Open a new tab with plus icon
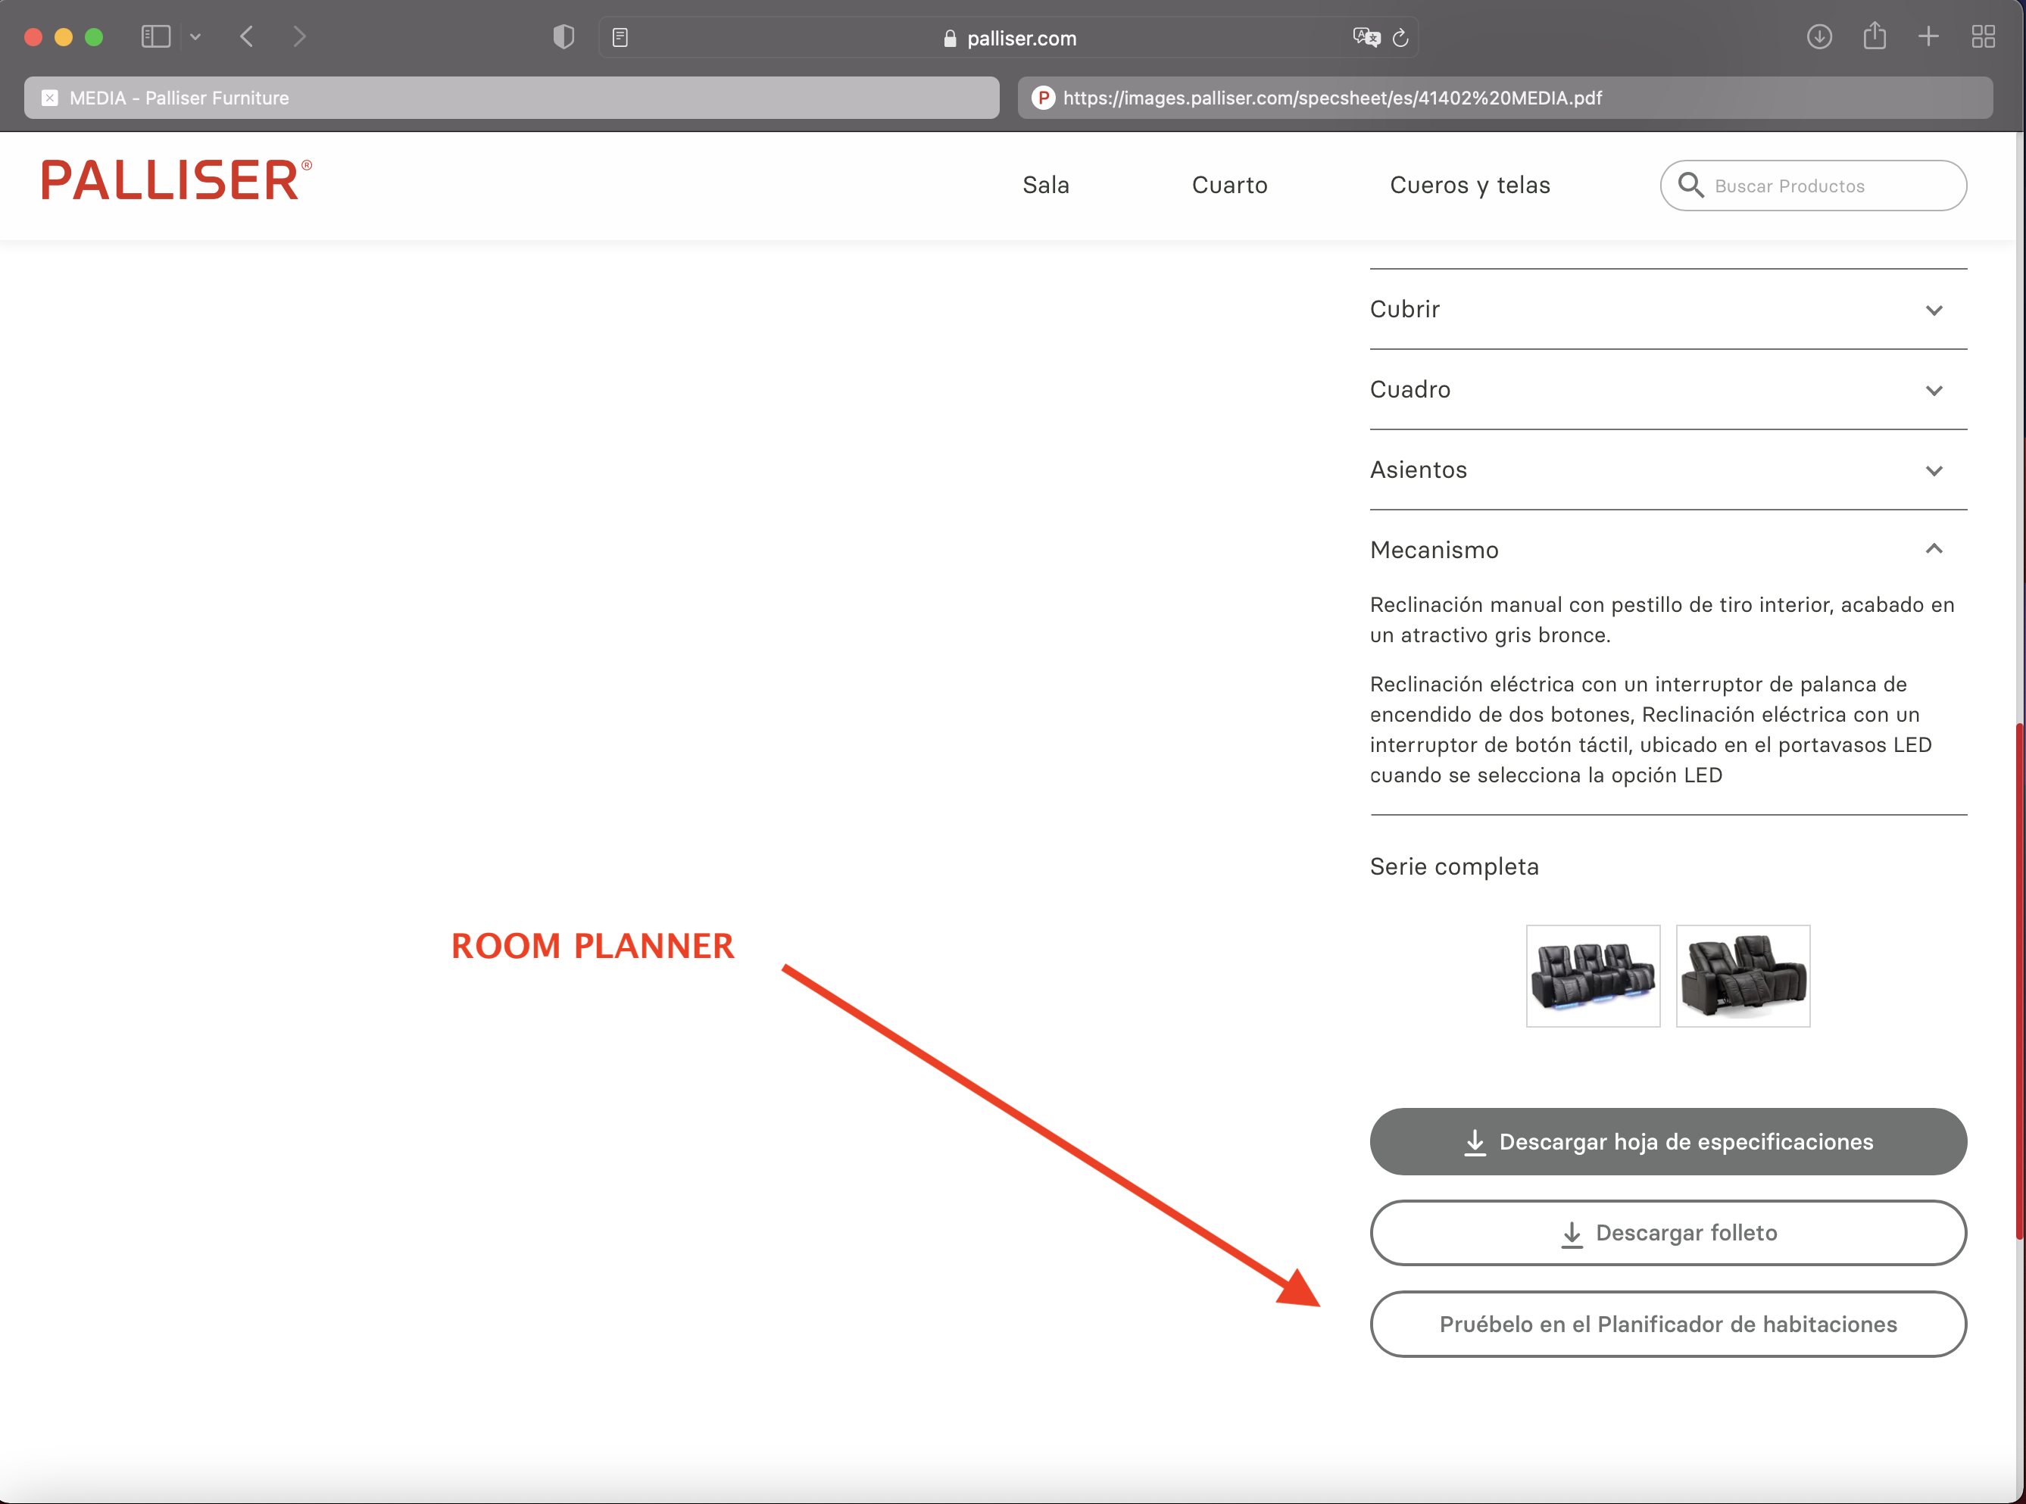The image size is (2026, 1504). 1928,36
